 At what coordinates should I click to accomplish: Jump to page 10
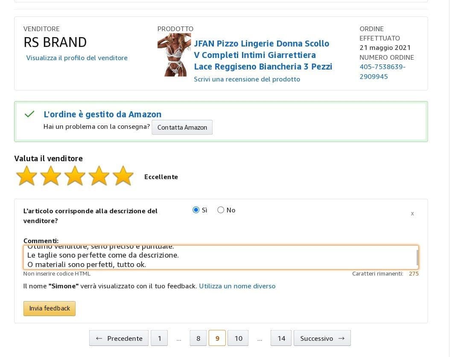click(238, 338)
